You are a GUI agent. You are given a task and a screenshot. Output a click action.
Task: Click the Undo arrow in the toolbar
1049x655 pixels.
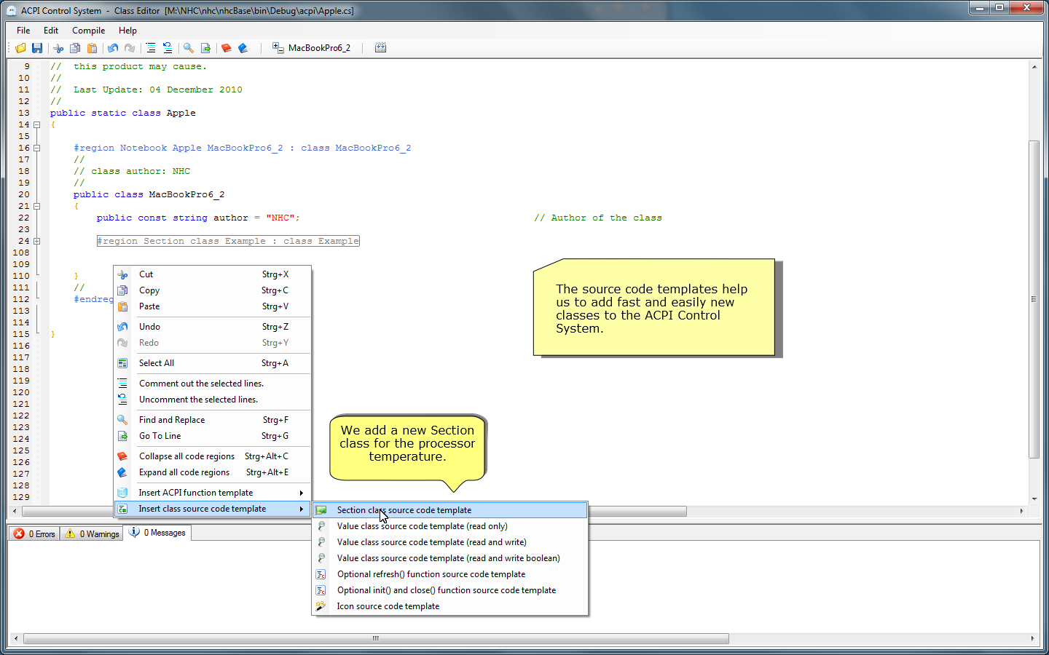pyautogui.click(x=113, y=48)
